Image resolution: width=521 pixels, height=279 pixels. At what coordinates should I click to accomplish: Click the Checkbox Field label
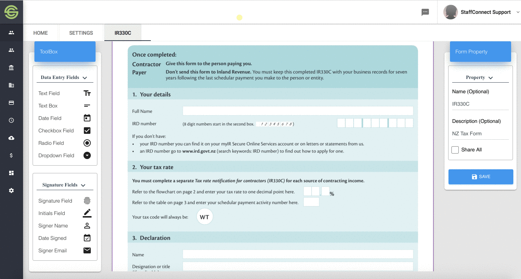click(x=56, y=131)
